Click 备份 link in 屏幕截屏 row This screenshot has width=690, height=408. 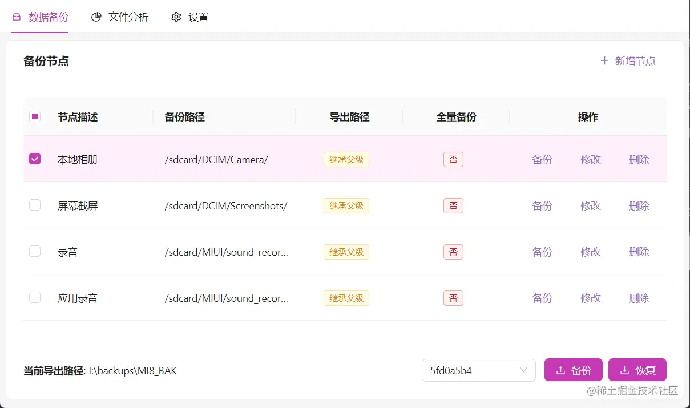click(542, 205)
